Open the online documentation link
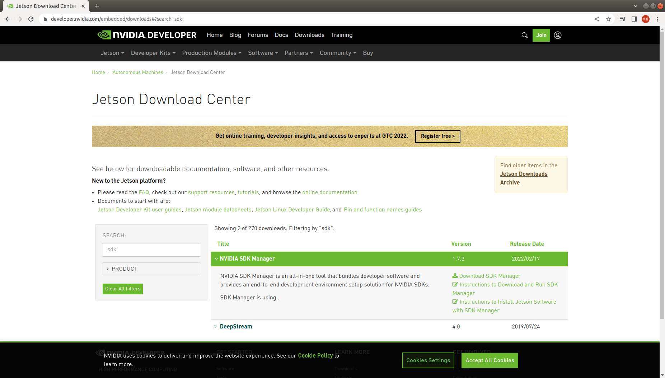 pyautogui.click(x=330, y=192)
